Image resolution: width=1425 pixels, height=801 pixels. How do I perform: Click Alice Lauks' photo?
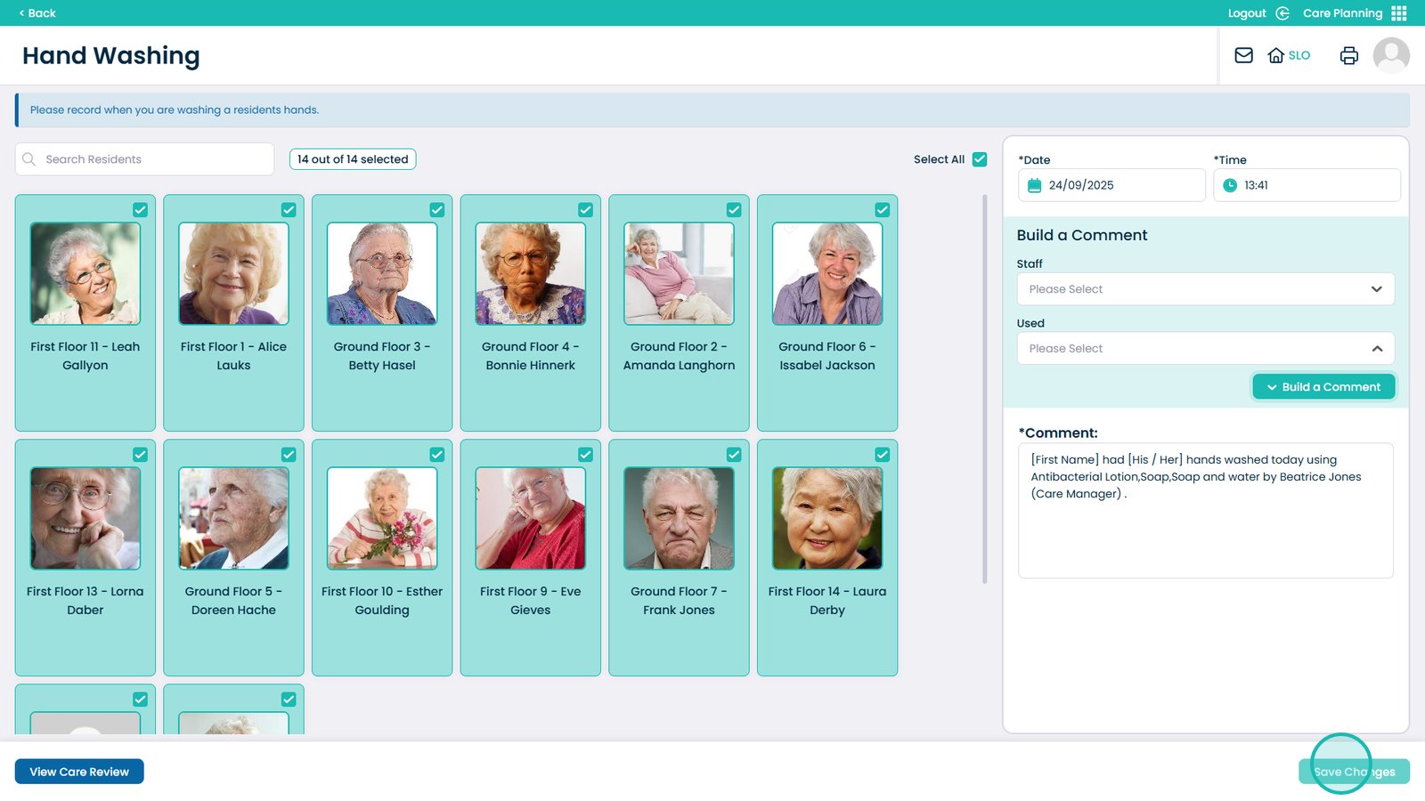[x=233, y=273]
